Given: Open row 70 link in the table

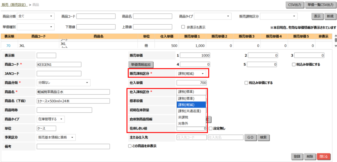Looking at the screenshot, I should (x=9, y=46).
